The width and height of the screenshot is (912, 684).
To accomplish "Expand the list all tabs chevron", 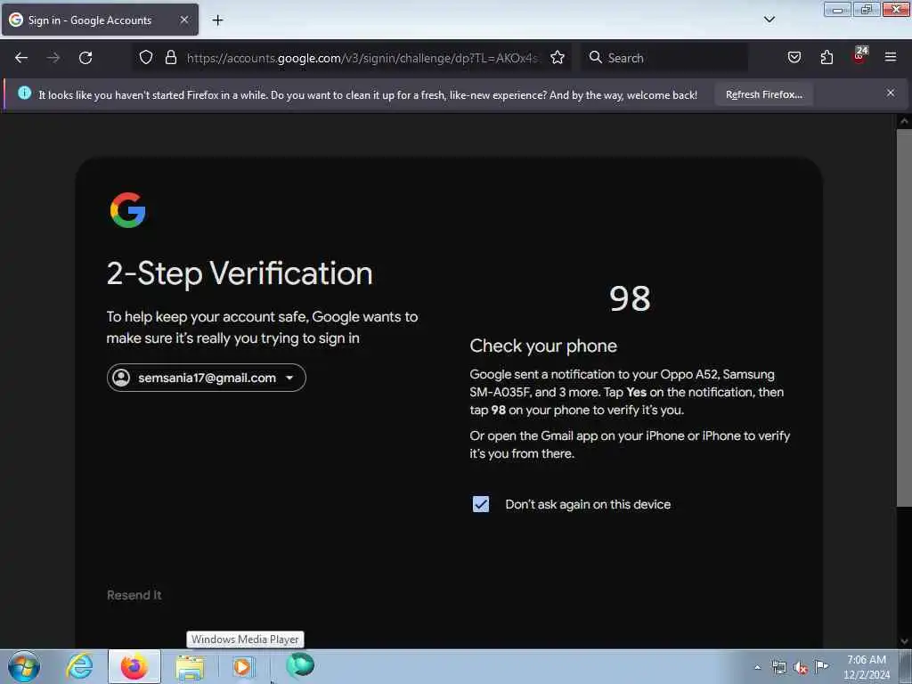I will pyautogui.click(x=769, y=20).
